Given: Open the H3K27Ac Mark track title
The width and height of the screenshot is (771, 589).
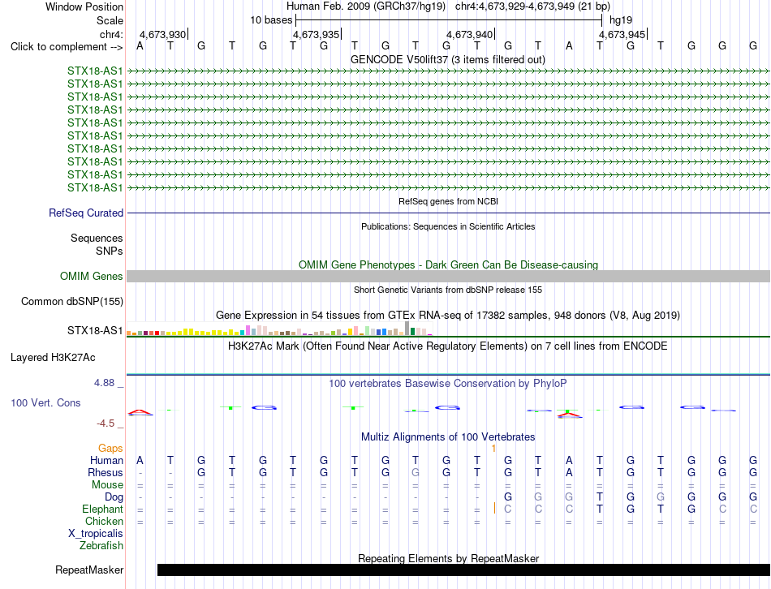Looking at the screenshot, I should pos(448,346).
